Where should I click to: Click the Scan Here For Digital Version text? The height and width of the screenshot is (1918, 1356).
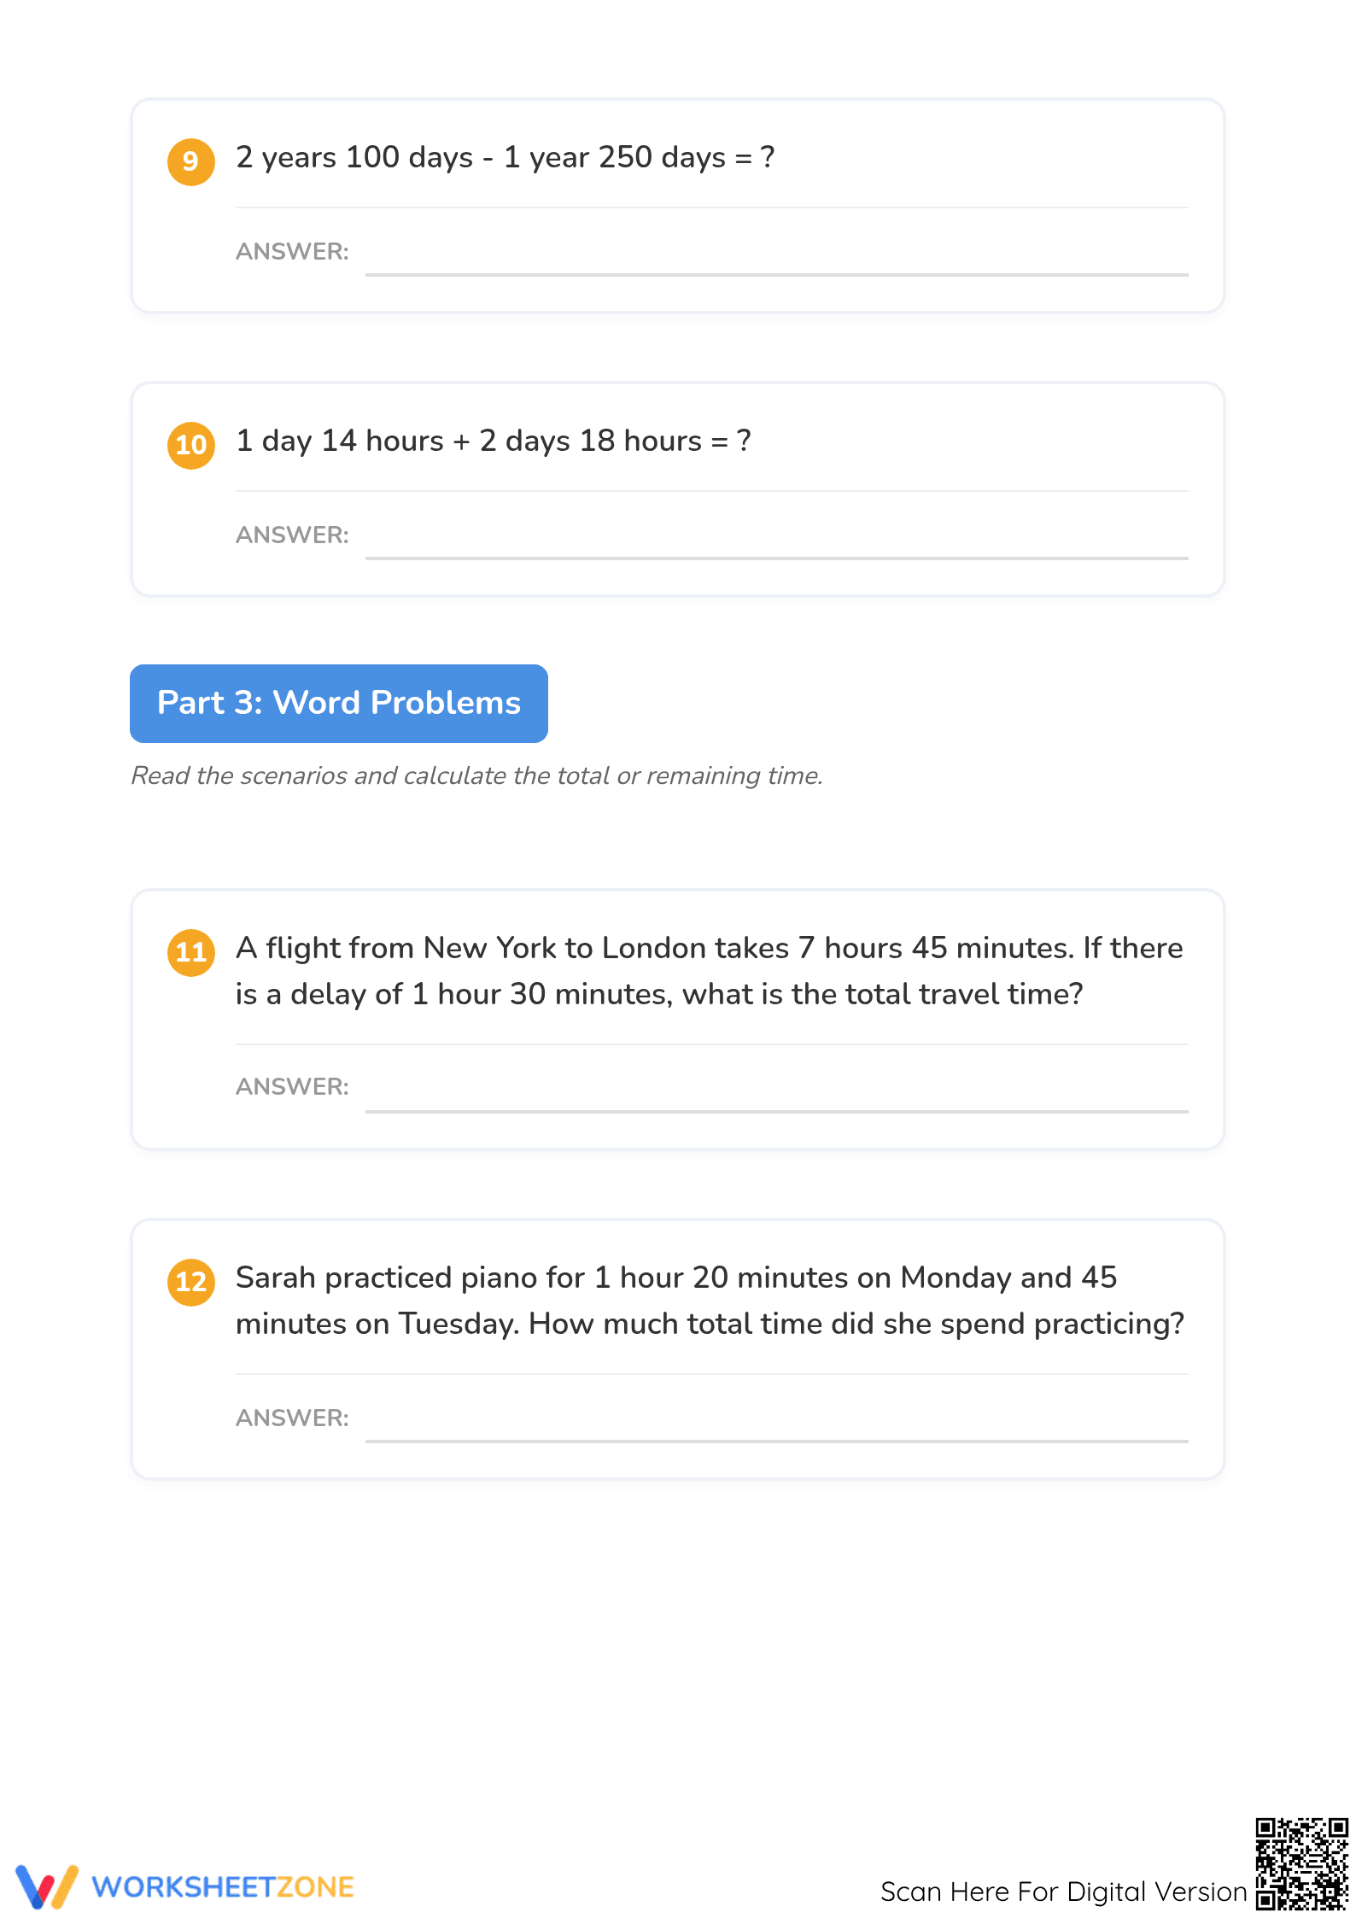click(1063, 1892)
